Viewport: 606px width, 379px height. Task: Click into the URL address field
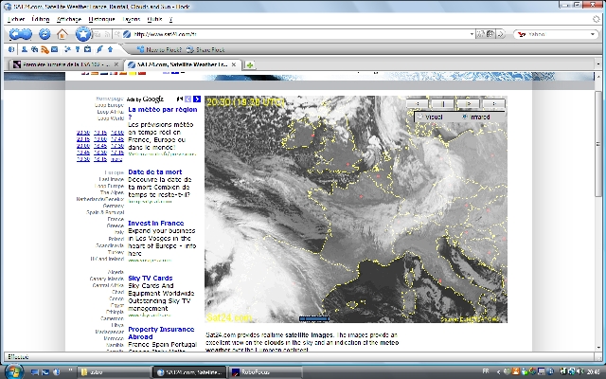coord(297,34)
